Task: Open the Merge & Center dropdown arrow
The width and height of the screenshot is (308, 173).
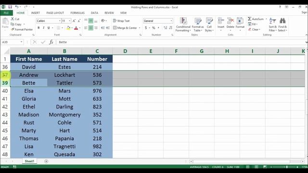Action: point(140,28)
